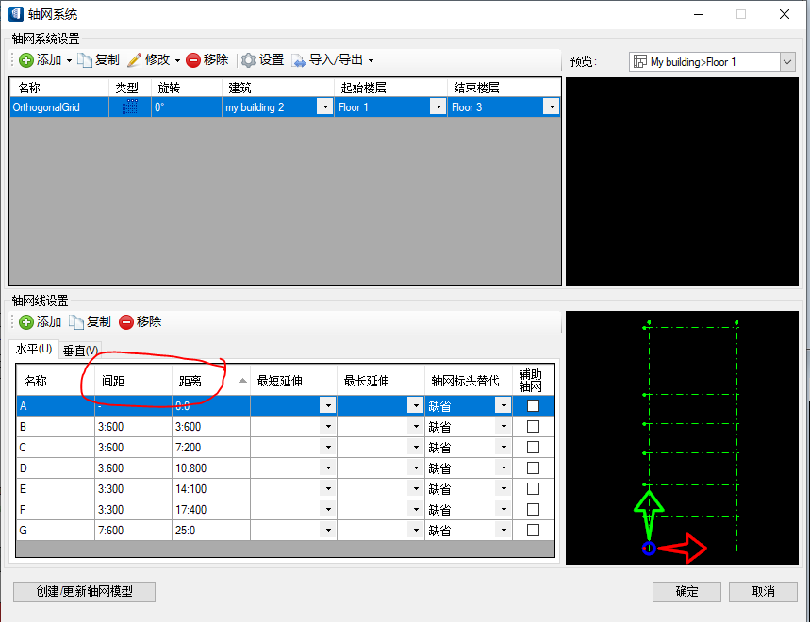The image size is (810, 622).
Task: Click the Copy icon in grid system toolbar
Action: click(84, 60)
